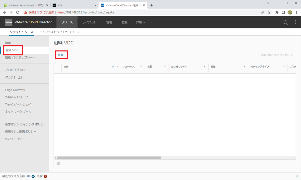Open the column chooser icon below grid
The width and height of the screenshot is (301, 180).
click(58, 163)
